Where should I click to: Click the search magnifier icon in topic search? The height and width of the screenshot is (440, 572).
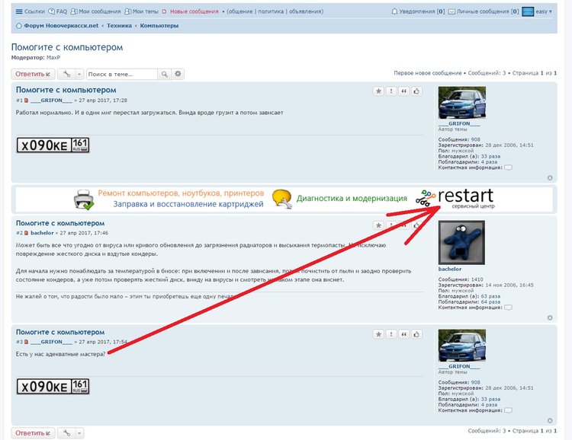(x=164, y=74)
